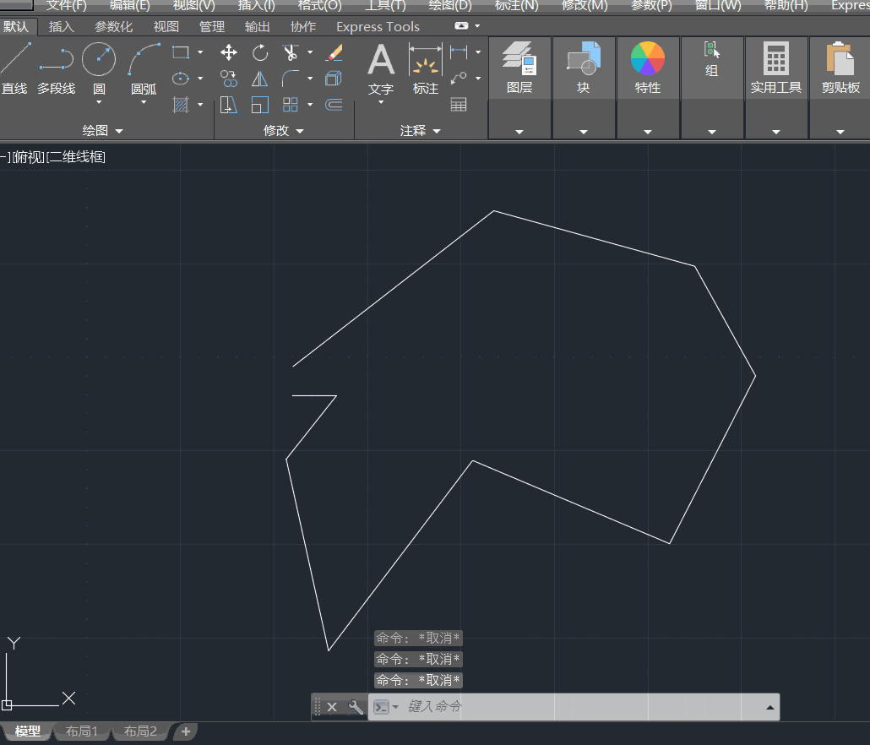The image size is (870, 745).
Task: Open the Ellipse tool dropdown arrow
Action: (200, 79)
